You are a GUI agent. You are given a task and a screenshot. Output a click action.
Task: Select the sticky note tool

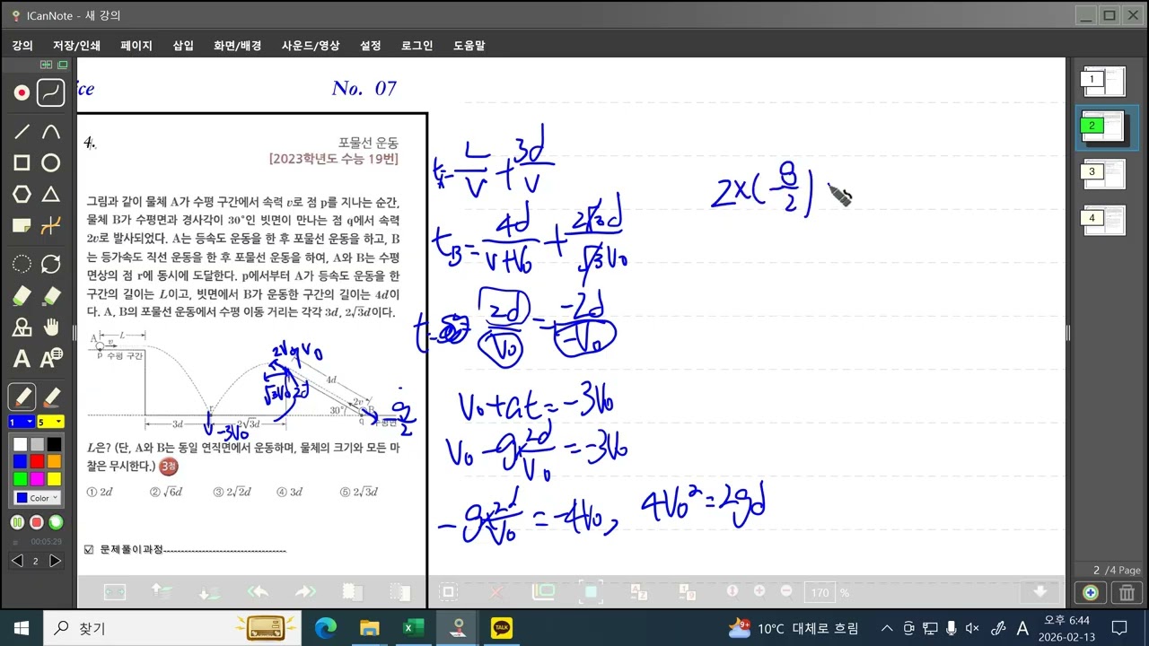point(22,225)
